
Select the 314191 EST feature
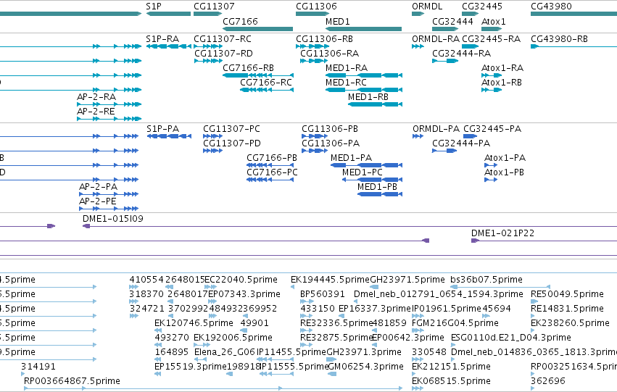(x=22, y=374)
